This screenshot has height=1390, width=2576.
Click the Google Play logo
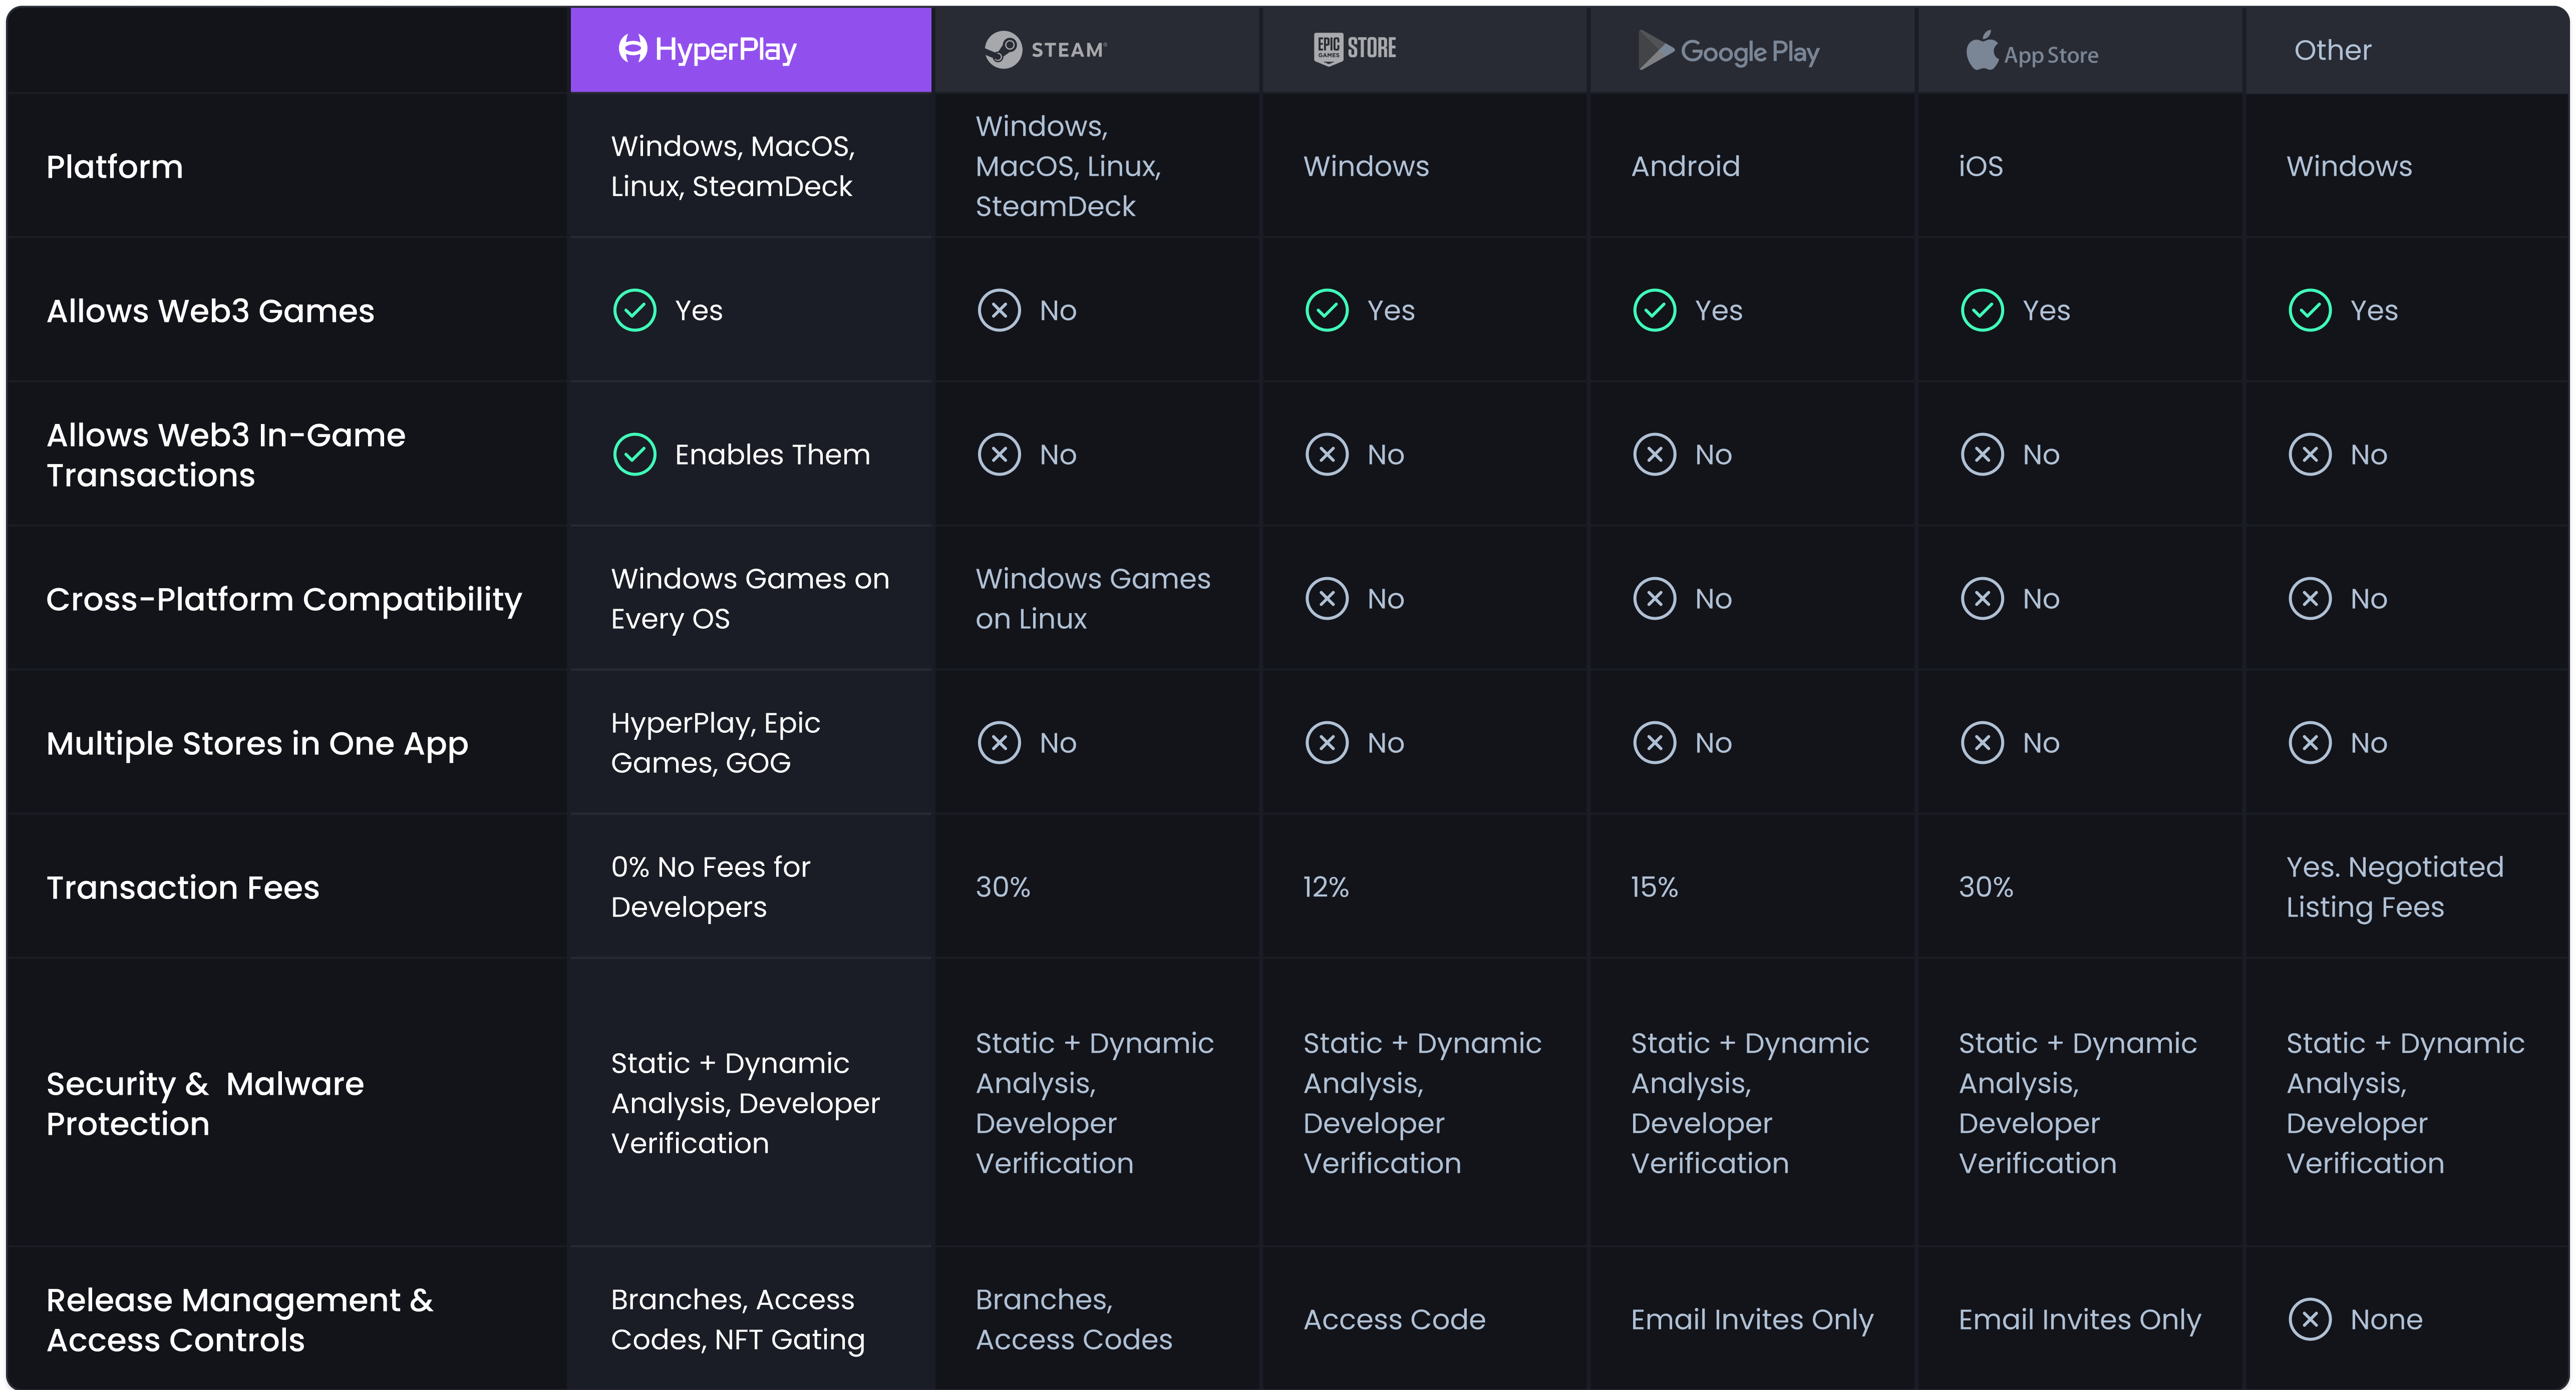click(1729, 51)
